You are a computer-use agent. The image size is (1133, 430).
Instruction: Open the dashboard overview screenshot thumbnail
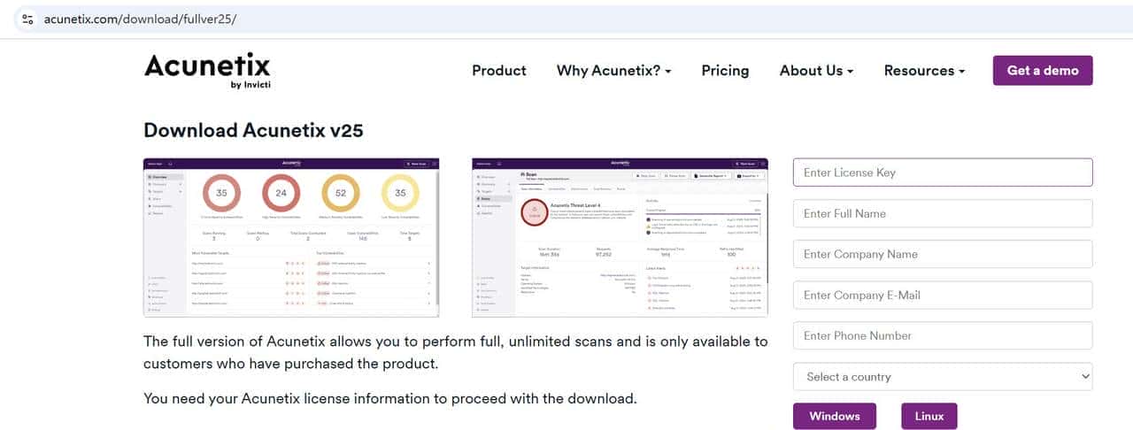[291, 237]
